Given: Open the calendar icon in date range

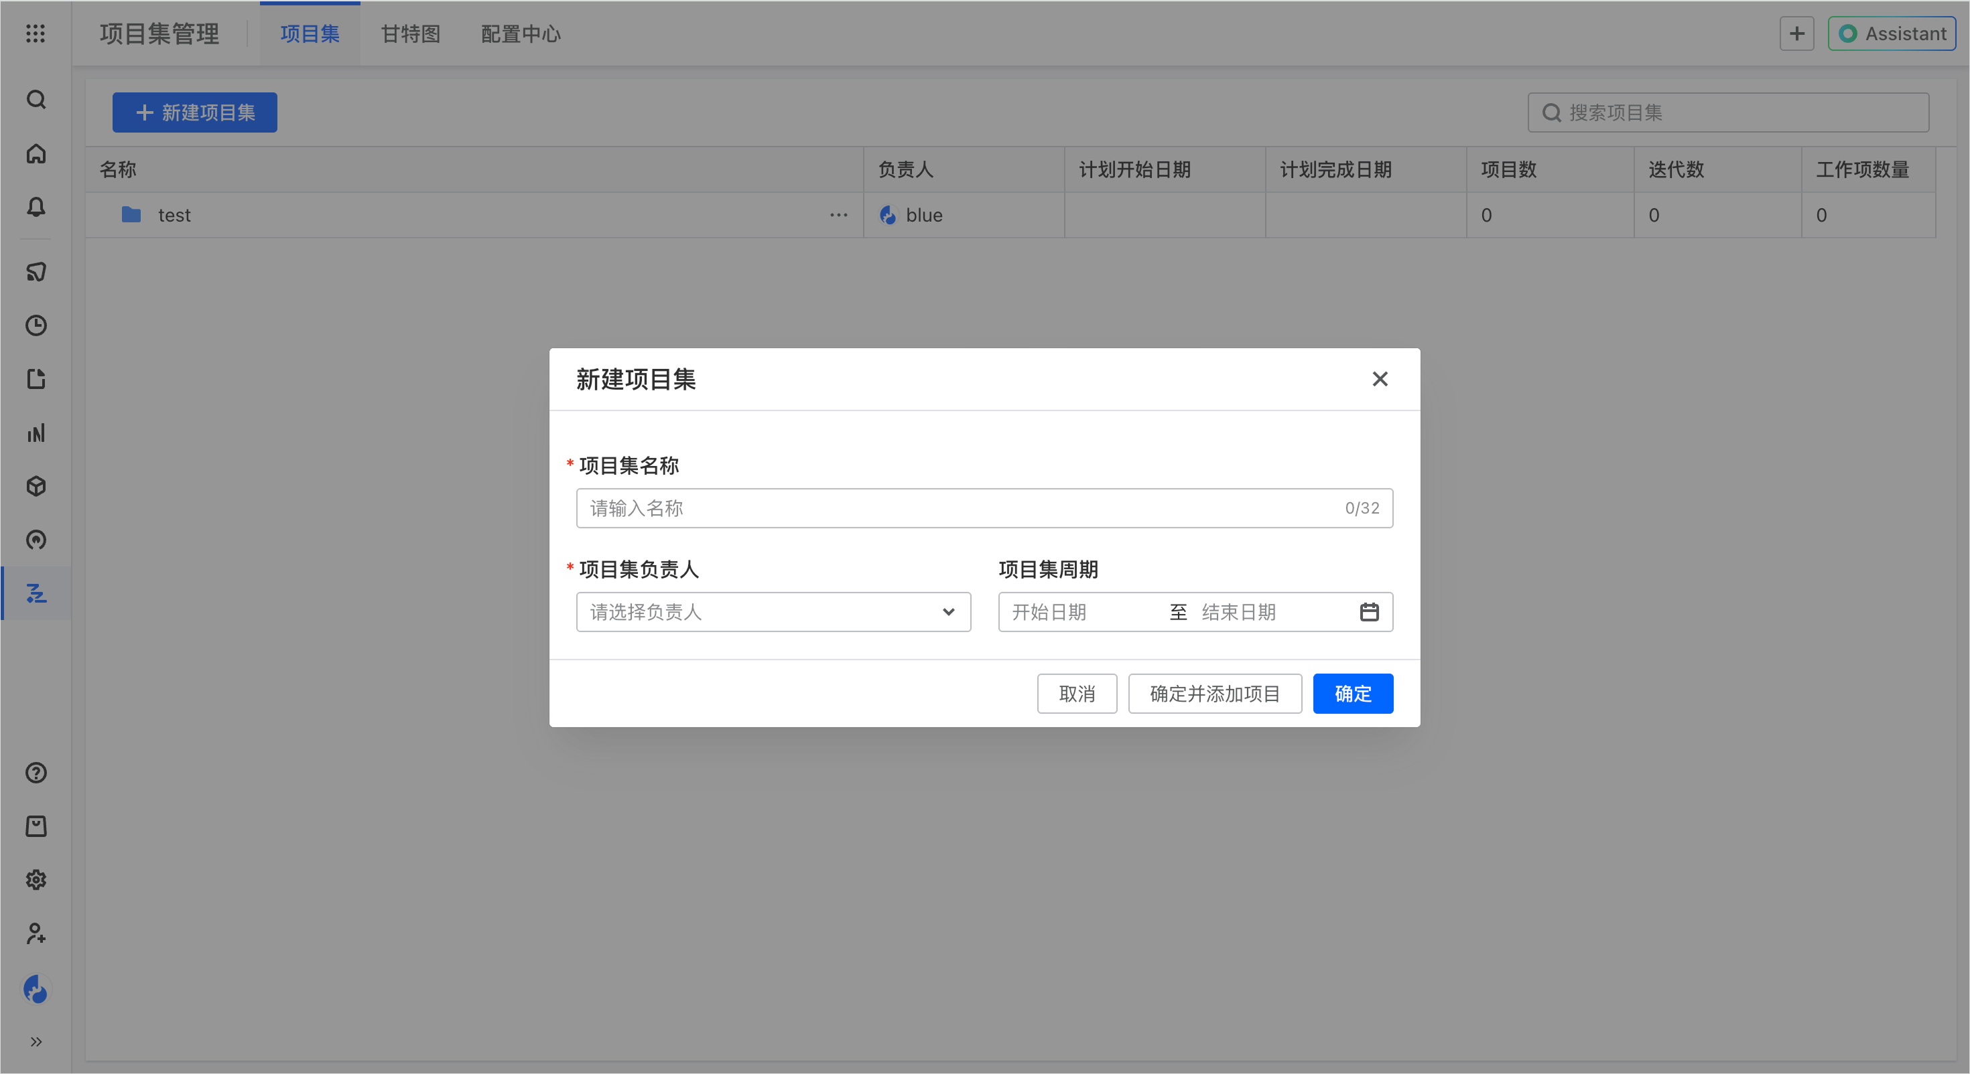Looking at the screenshot, I should pyautogui.click(x=1369, y=612).
